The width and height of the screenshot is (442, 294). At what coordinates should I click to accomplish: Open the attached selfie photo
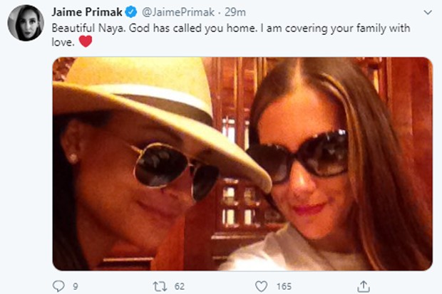tap(242, 164)
